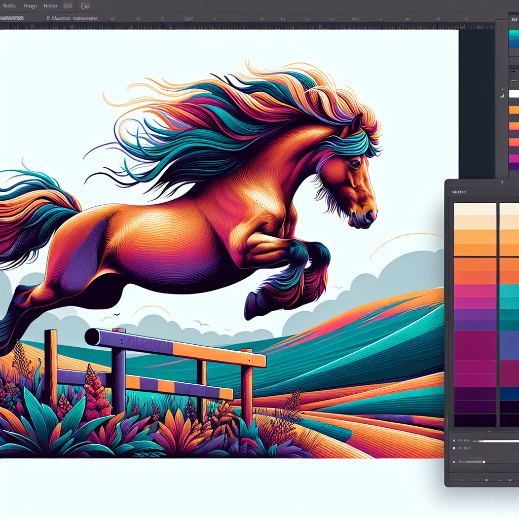Click the handle of the short bottom slider
519x519 pixels.
point(484,462)
